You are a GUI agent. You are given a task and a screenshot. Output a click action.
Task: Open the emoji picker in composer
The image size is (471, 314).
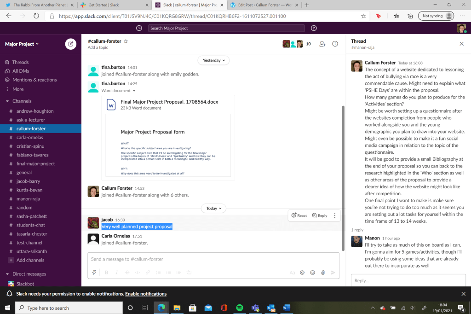(313, 273)
